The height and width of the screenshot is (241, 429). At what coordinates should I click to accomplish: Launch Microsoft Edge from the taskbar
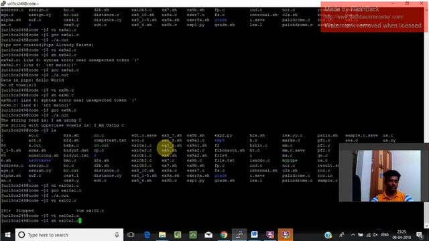(x=147, y=235)
